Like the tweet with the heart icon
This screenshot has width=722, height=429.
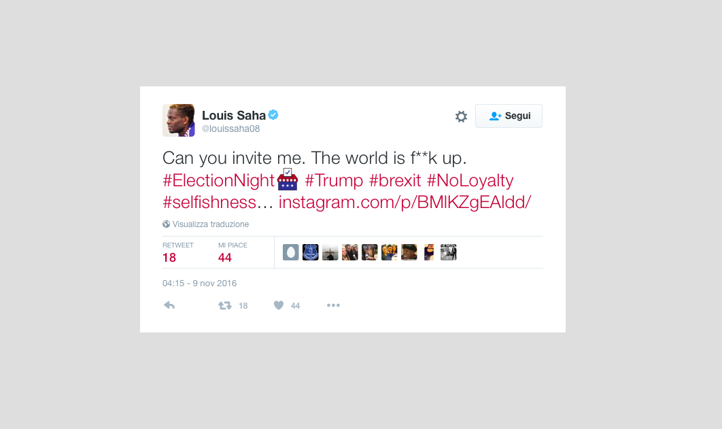[x=279, y=305]
